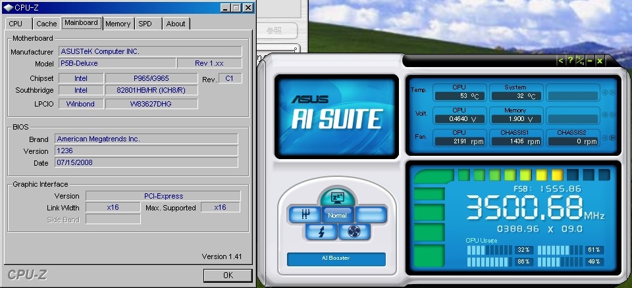Toggle Celsius/Fahrenheit unit icon in AI Suite
Viewport: 632px width, 288px height.
click(x=580, y=61)
